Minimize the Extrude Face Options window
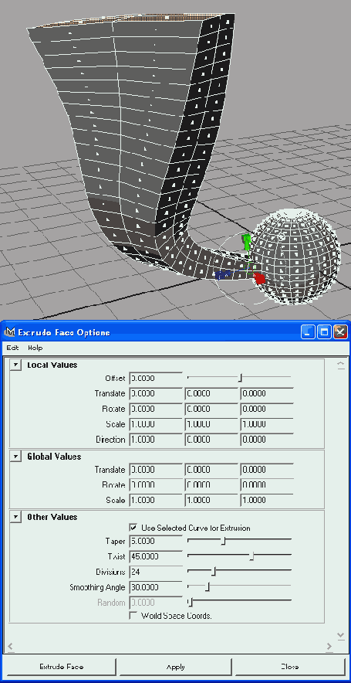The height and width of the screenshot is (683, 351). [308, 332]
